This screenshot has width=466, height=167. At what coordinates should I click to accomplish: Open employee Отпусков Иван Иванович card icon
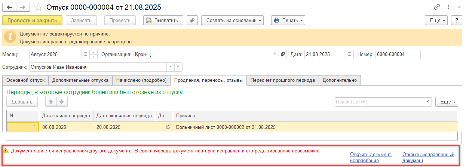(178, 67)
